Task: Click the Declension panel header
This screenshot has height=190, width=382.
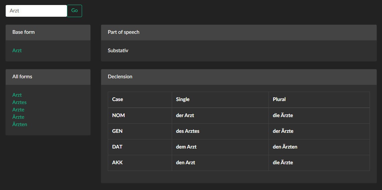Action: coord(239,77)
